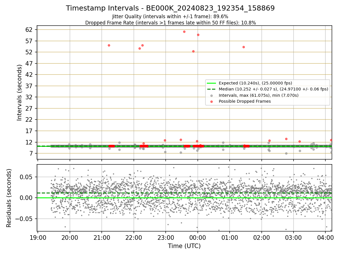Click the 'Intervals, max (61.075s), min (7.070s)' legend entry
341x256 pixels.
tap(259, 95)
